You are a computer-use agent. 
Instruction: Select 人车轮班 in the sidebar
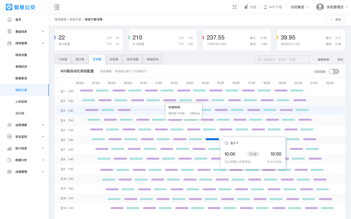coord(21,102)
